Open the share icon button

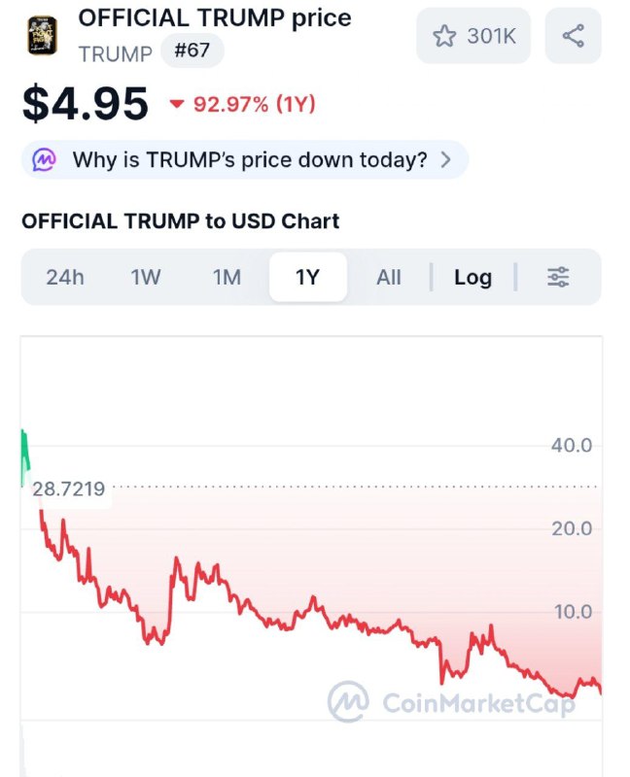pos(573,36)
